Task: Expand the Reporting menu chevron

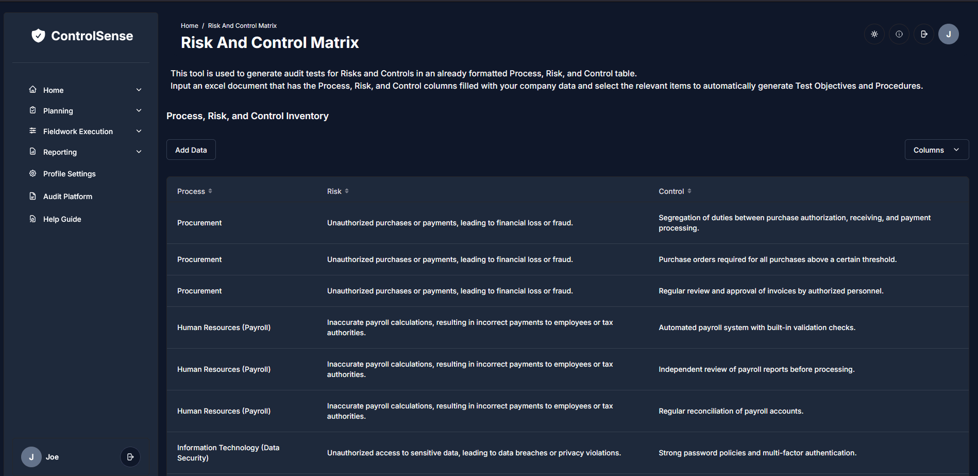Action: tap(139, 152)
